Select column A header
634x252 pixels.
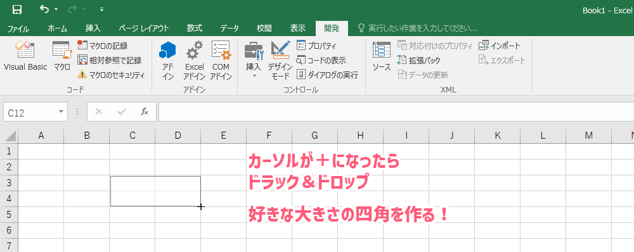click(x=41, y=135)
